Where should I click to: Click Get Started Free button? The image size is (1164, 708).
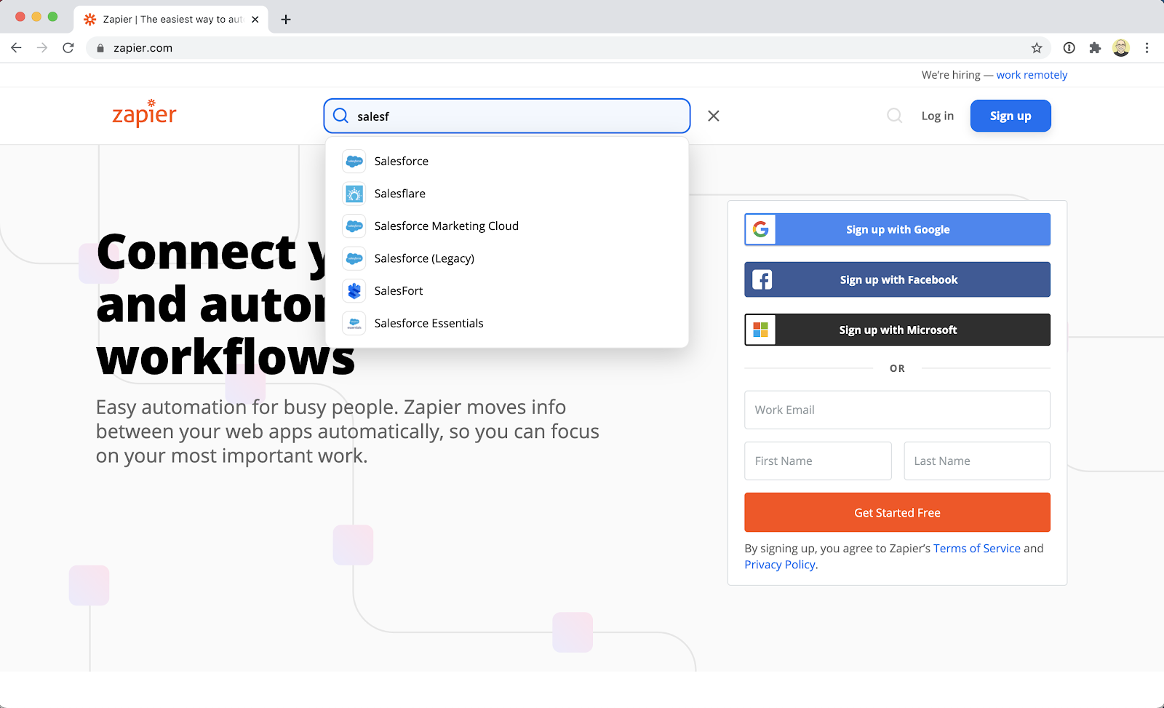[x=897, y=512]
